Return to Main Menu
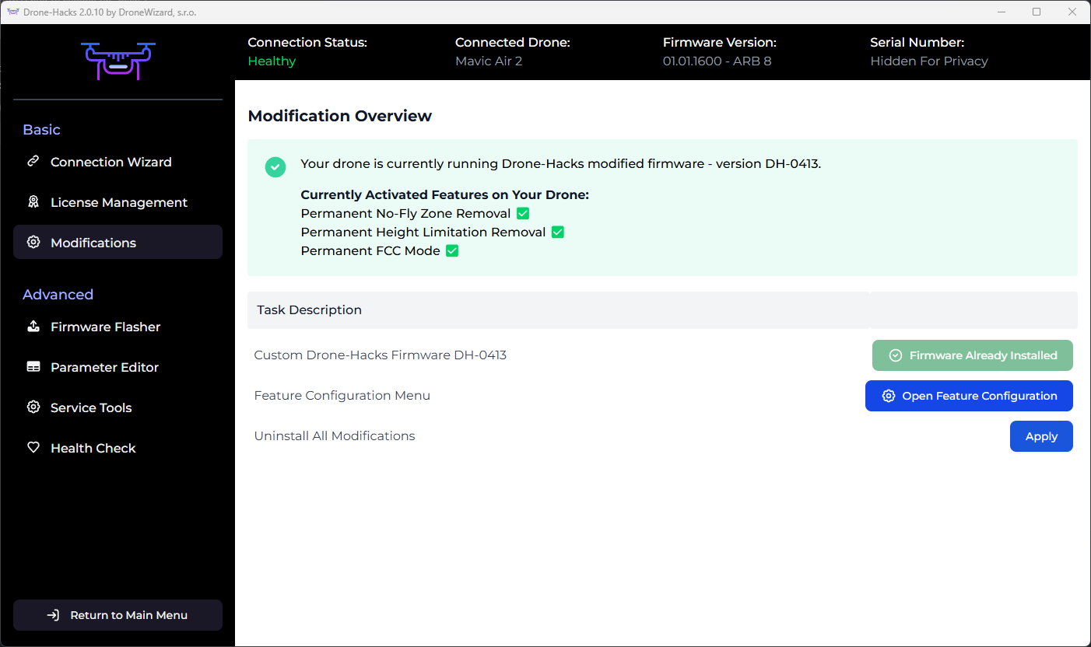This screenshot has height=647, width=1091. pos(118,615)
